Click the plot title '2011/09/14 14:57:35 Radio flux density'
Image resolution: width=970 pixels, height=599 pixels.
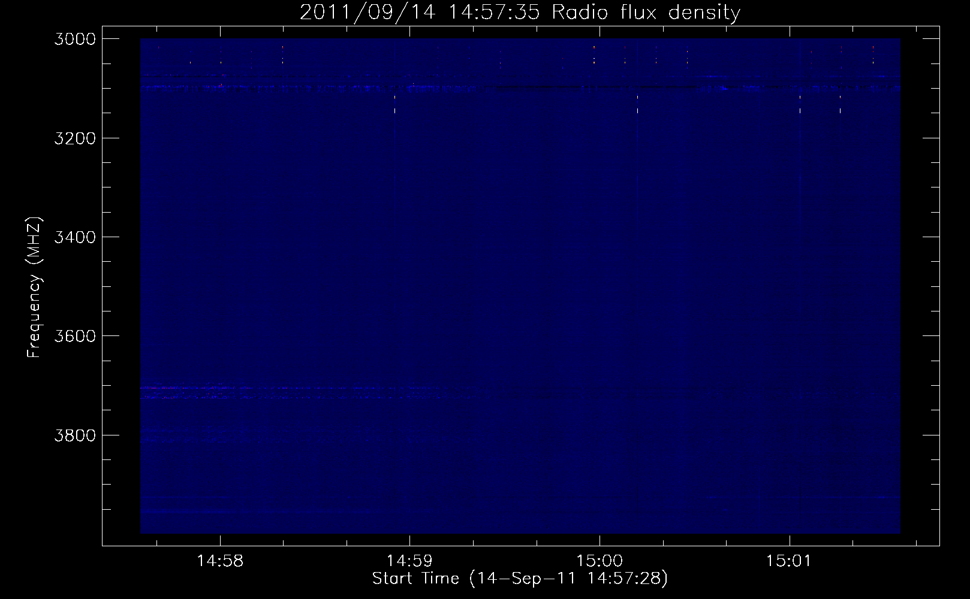520,12
